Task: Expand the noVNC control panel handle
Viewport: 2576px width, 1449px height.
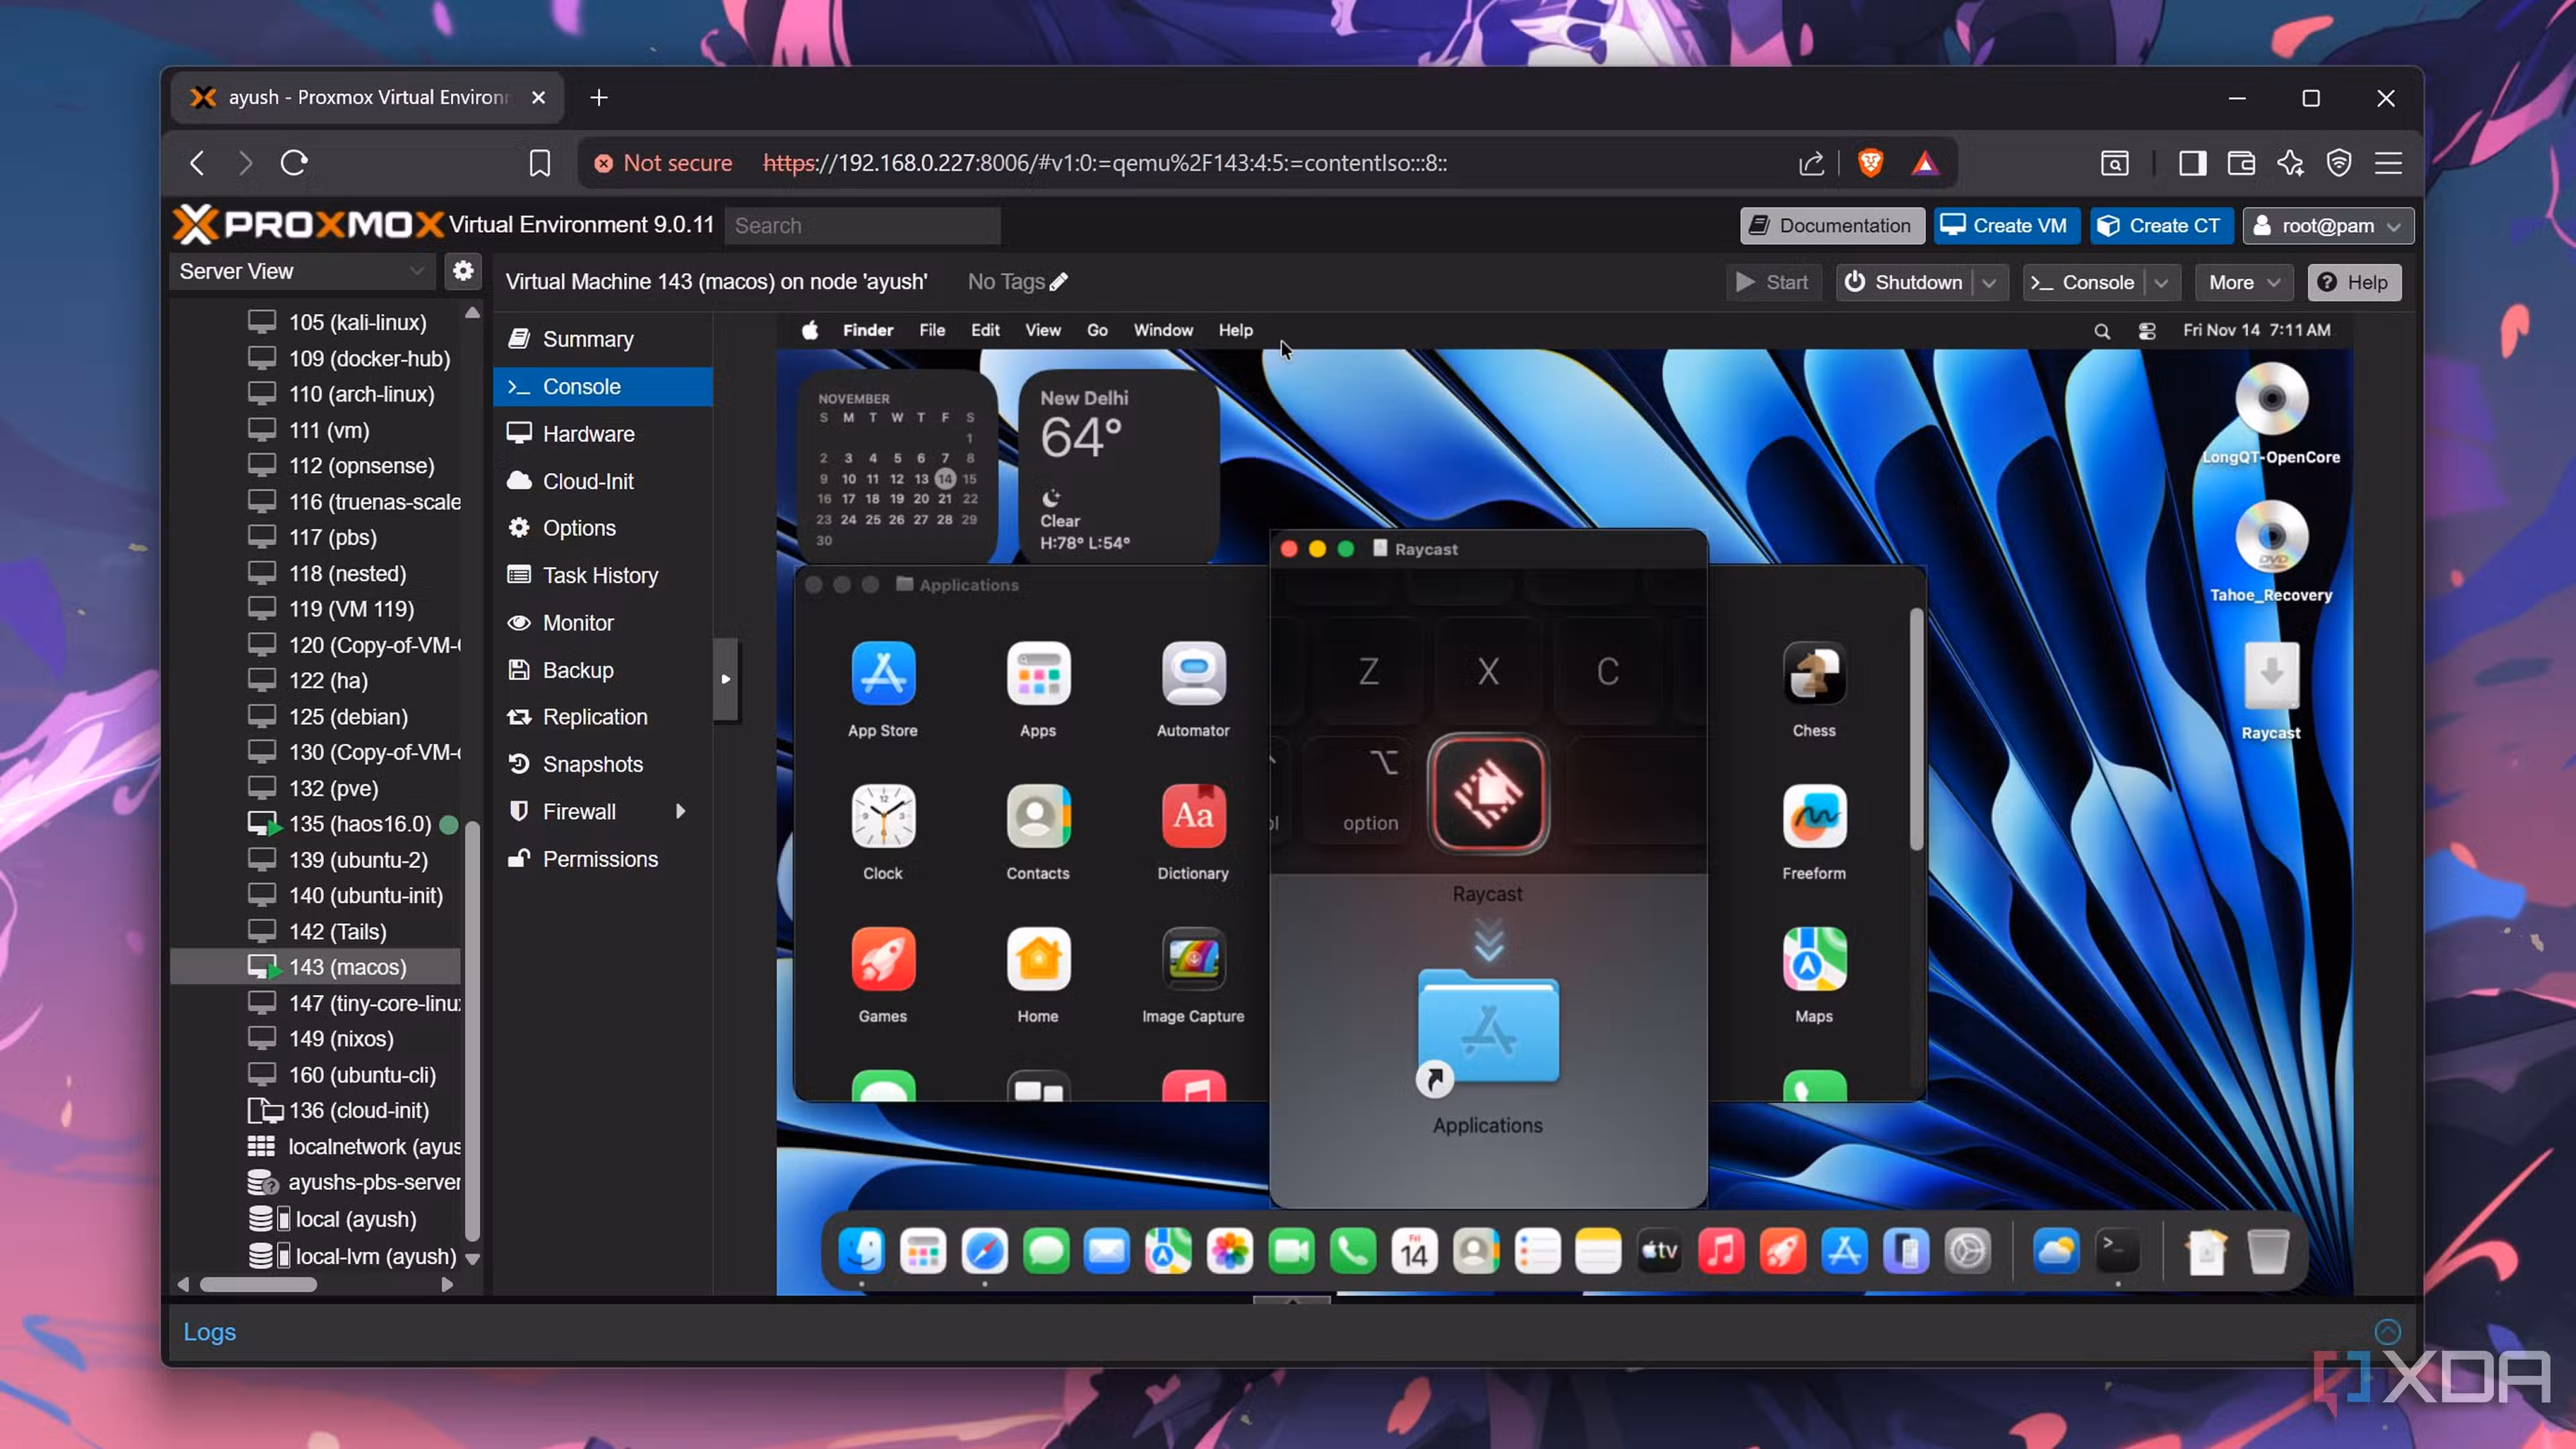Action: click(x=725, y=679)
